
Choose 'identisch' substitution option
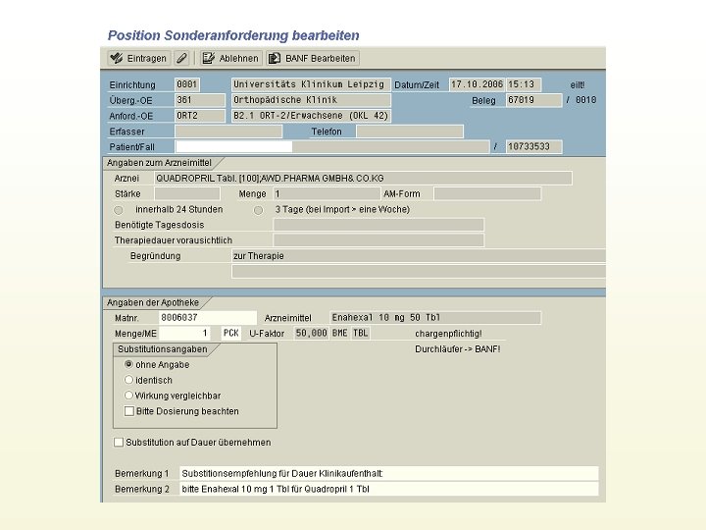point(128,380)
